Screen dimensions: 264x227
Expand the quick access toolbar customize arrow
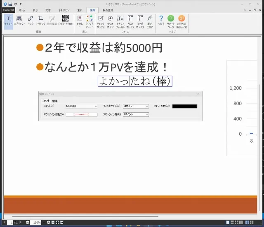click(x=21, y=4)
